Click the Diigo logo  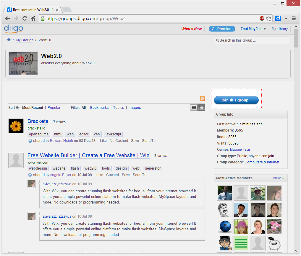click(x=13, y=29)
